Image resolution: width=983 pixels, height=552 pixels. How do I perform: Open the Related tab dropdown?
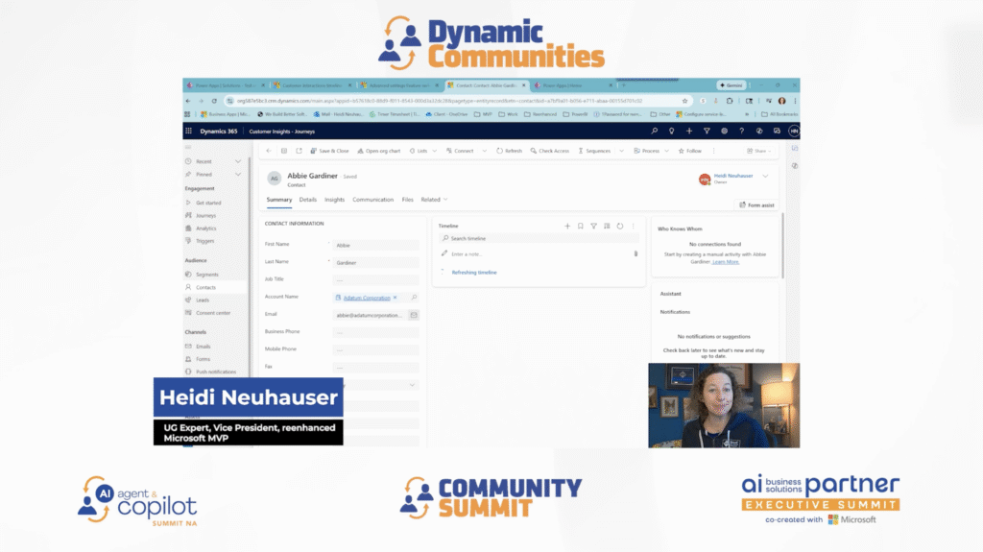pyautogui.click(x=434, y=200)
